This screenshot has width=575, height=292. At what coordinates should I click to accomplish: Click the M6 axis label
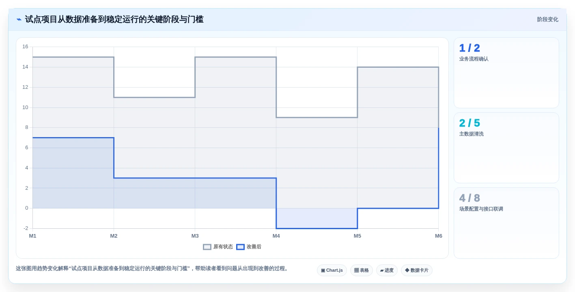pos(438,236)
